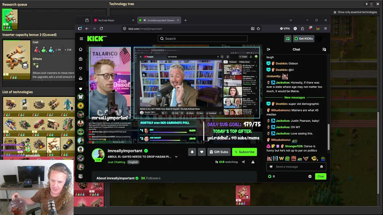This screenshot has width=383, height=215.
Task: Share the imreallyimportant stream
Action: tap(243, 162)
